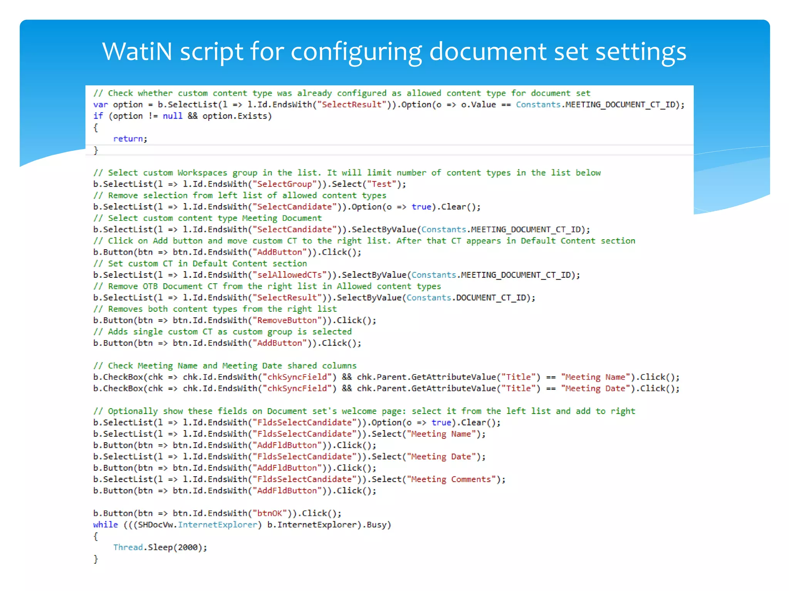Click the line with Constants.DOCUMENT_CT_ID
This screenshot has width=789, height=591.
click(x=314, y=297)
